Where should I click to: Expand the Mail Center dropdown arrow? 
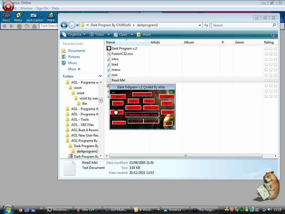click(x=41, y=16)
